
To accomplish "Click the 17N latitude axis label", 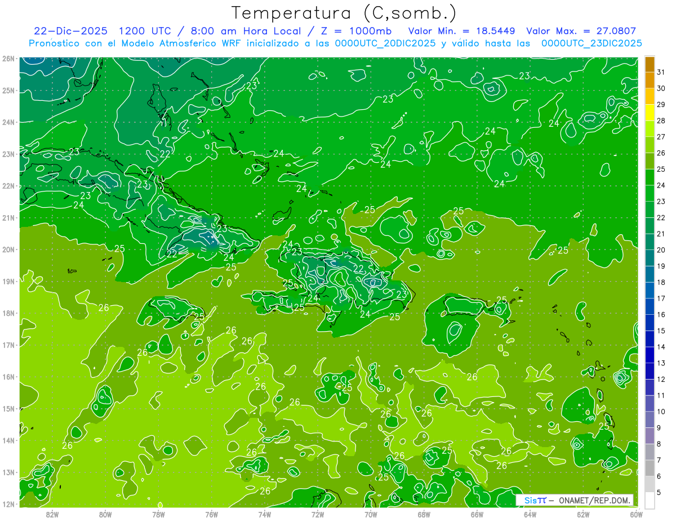I will [x=8, y=345].
